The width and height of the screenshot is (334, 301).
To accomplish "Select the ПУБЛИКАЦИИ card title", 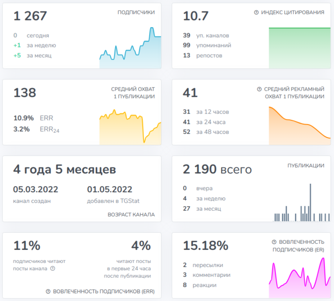I will pos(306,165).
